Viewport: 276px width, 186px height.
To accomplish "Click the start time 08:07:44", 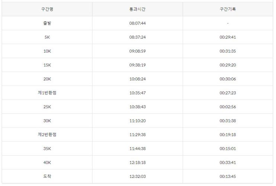I will coord(137,23).
